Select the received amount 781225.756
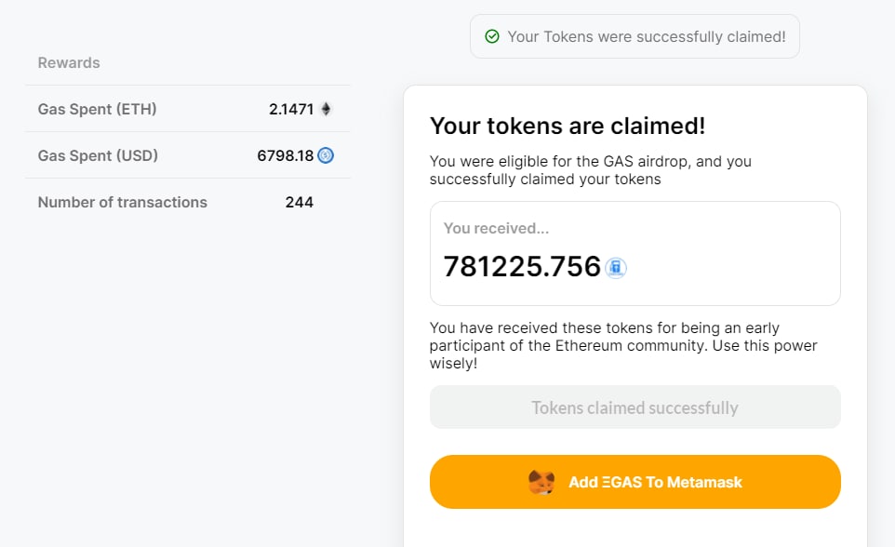Viewport: 895px width, 547px height. tap(522, 267)
